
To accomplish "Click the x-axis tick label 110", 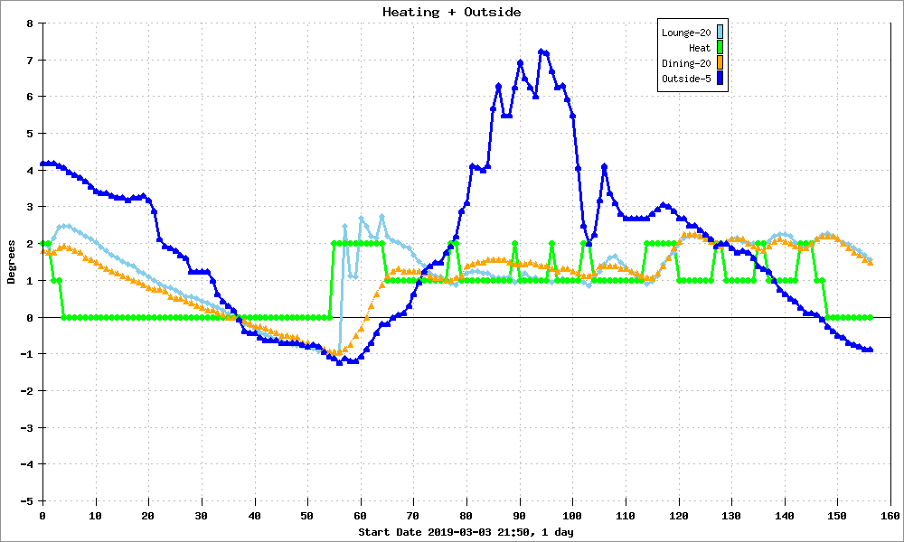I will [626, 516].
